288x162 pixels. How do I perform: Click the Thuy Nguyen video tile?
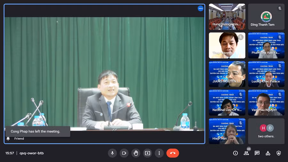227,45
